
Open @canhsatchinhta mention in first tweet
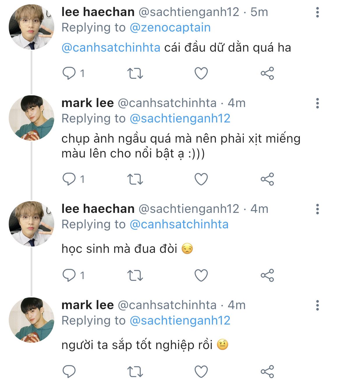[111, 48]
